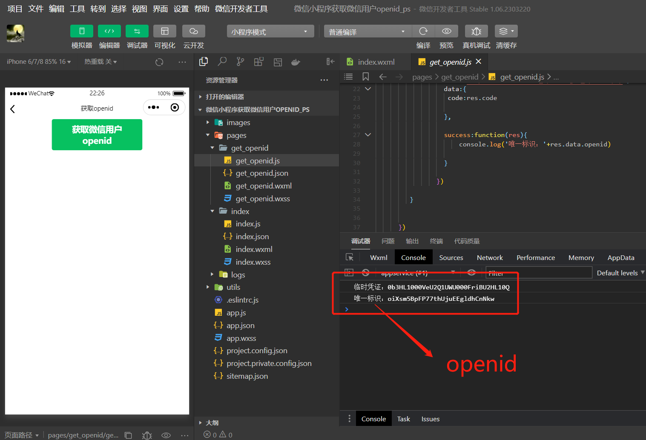Expand the logs folder
The image size is (646, 440).
267,275
